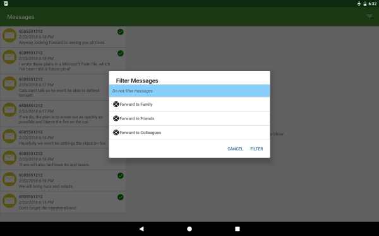Screen dimensions: 379x236
Task: Choose Forward to Colleagues filter option
Action: 189,132
